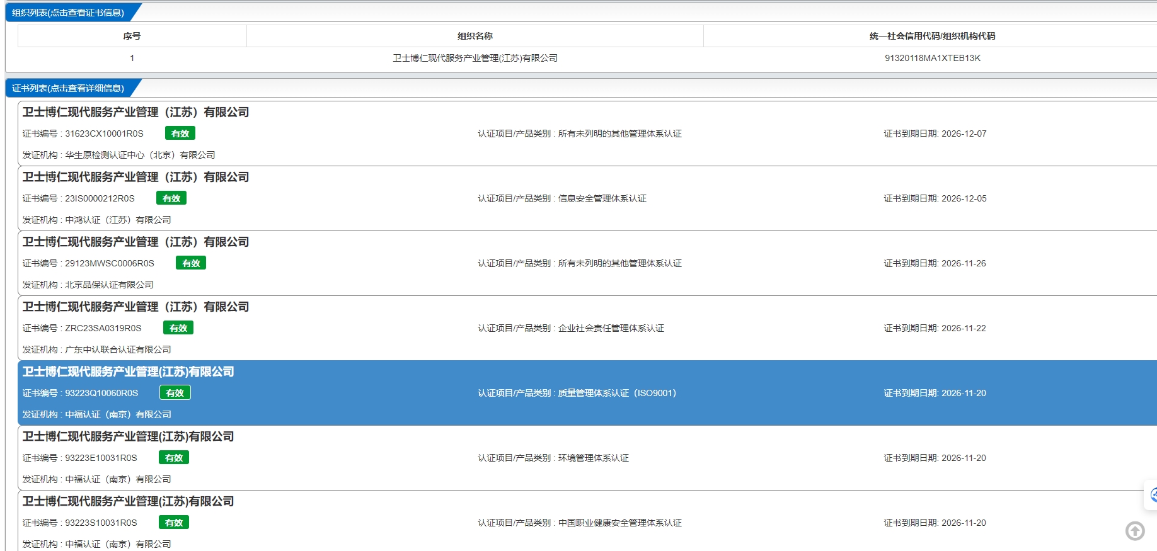Click the 证书列表 section header tab
This screenshot has width=1157, height=551.
click(69, 88)
